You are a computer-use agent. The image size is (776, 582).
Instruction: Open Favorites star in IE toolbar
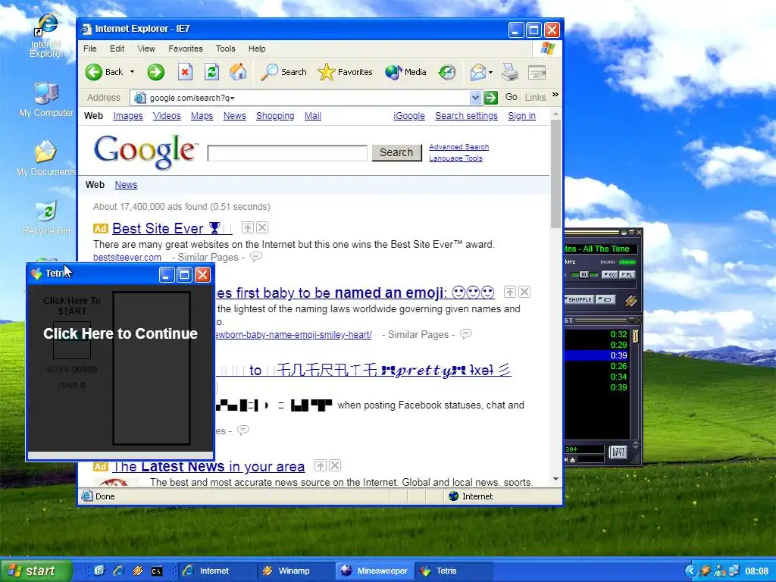(x=345, y=72)
